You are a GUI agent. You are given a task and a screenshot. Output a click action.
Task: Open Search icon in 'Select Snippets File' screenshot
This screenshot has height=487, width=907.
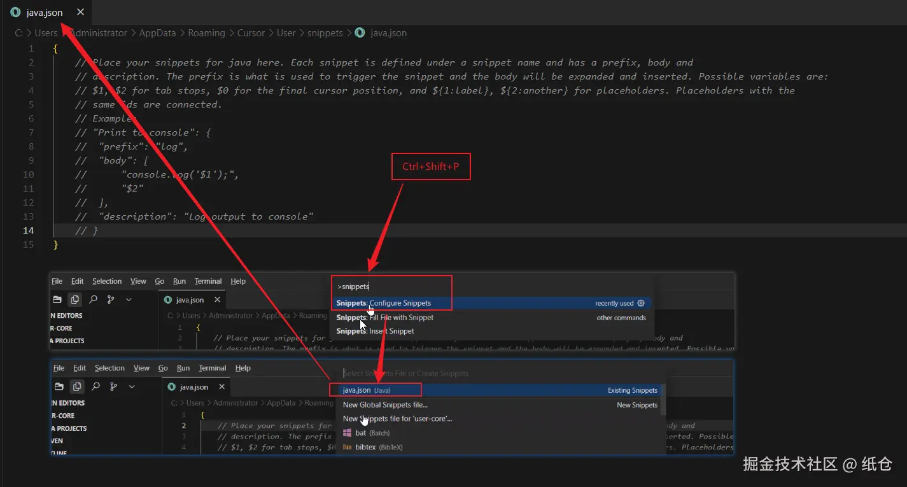(x=95, y=386)
